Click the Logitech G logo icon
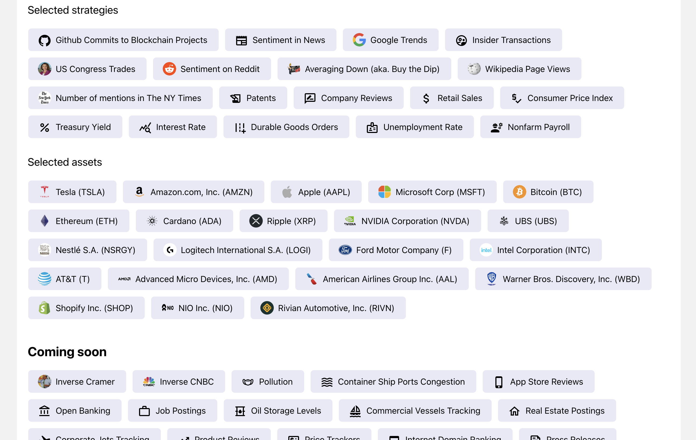The image size is (696, 440). tap(170, 250)
